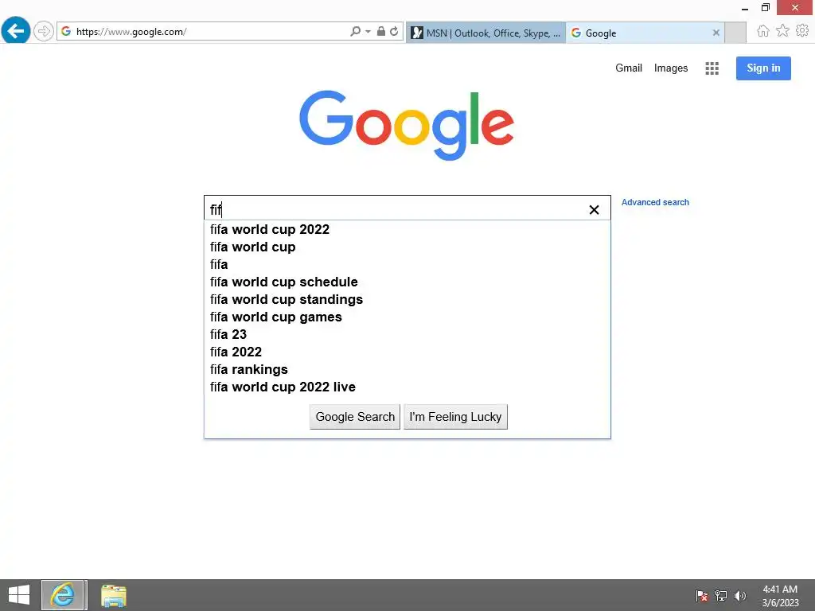Viewport: 815px width, 611px height.
Task: Choose the plain 'fifa' suggestion
Action: coord(407,264)
